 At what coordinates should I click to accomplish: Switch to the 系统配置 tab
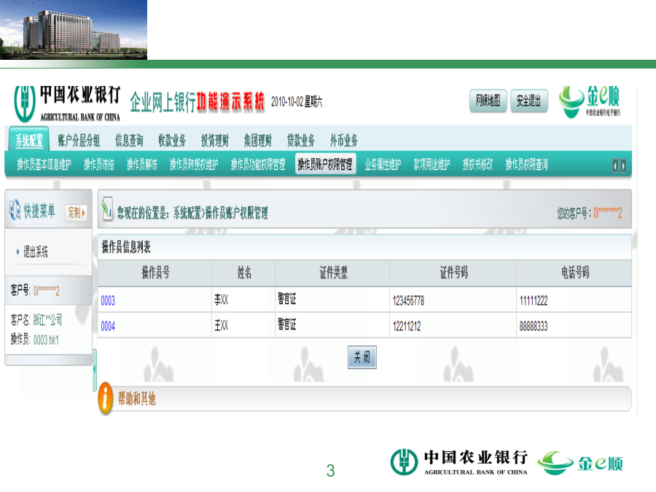point(29,140)
